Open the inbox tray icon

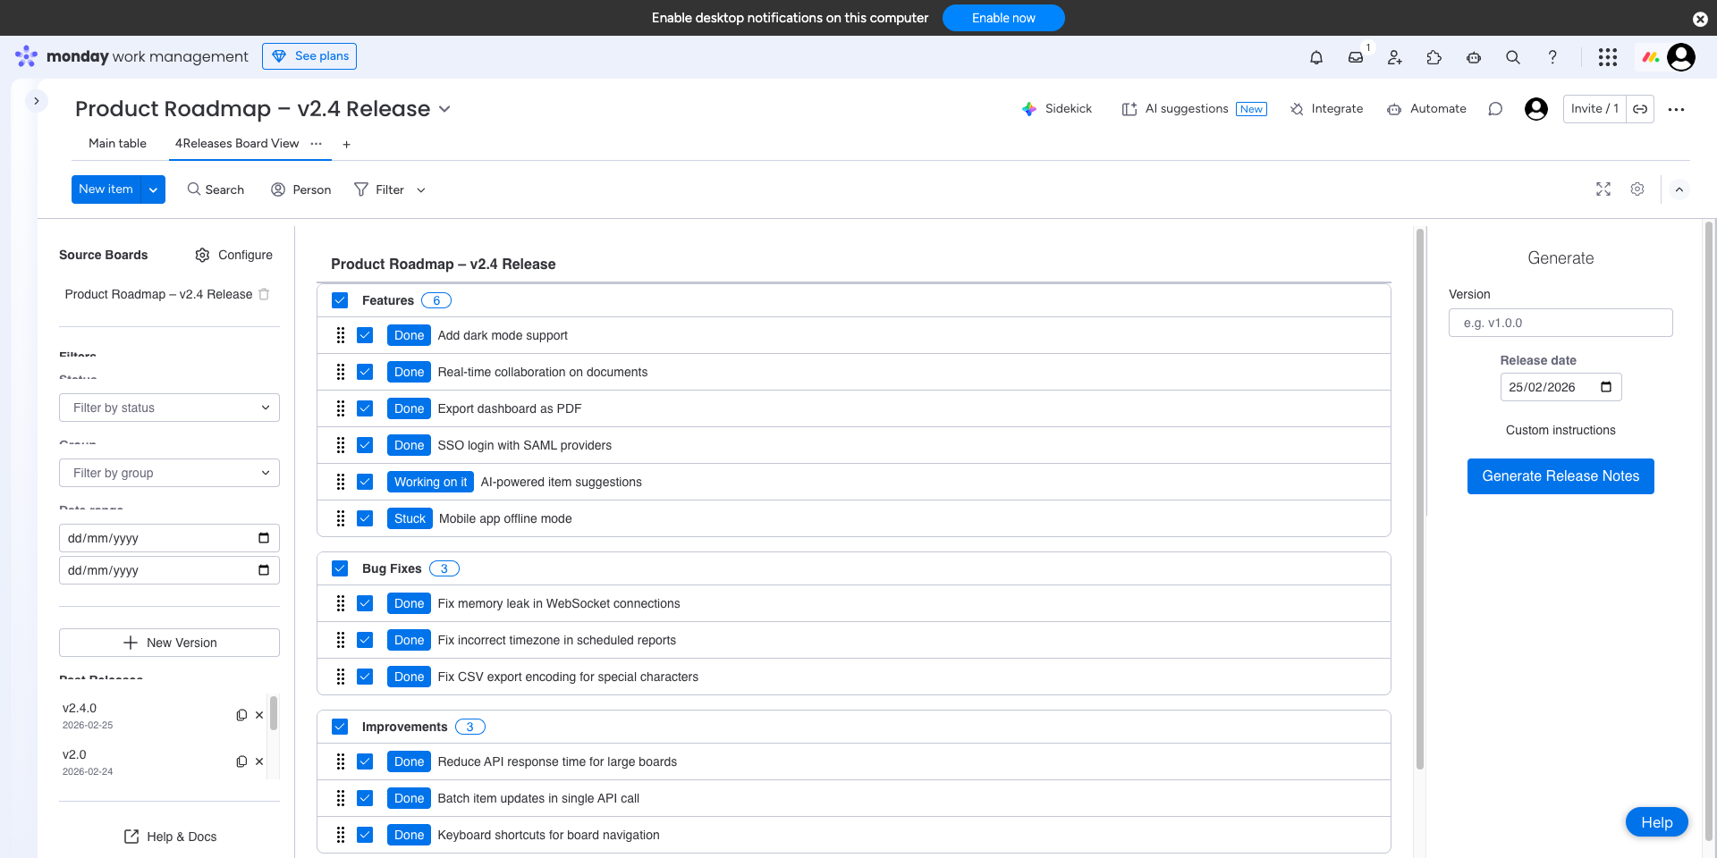coord(1356,57)
